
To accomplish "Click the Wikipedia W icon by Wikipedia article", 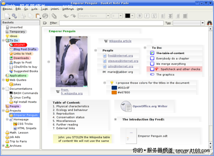I will click(106, 41).
